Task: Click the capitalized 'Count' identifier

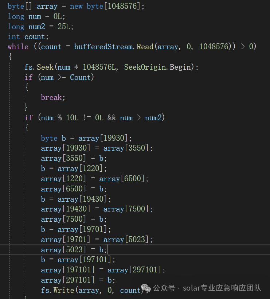Action: [x=80, y=77]
